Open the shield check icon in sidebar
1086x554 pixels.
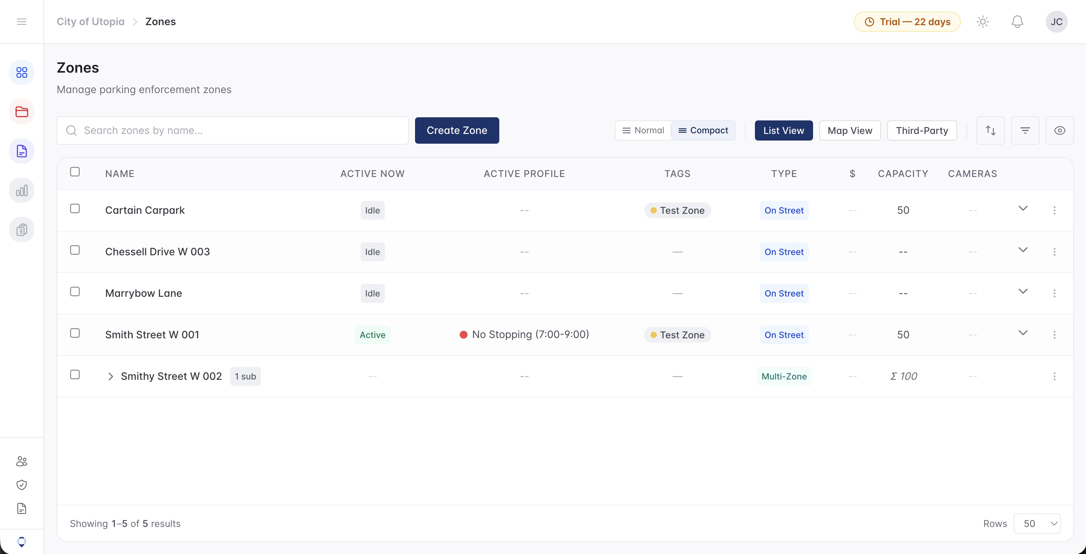point(21,485)
